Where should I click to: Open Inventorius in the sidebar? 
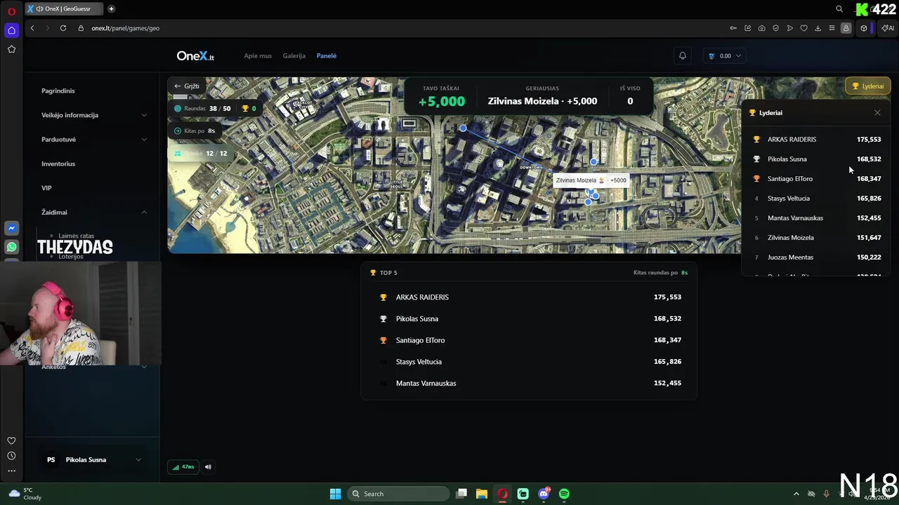coord(58,163)
